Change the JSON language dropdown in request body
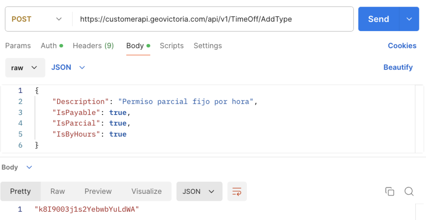 68,67
